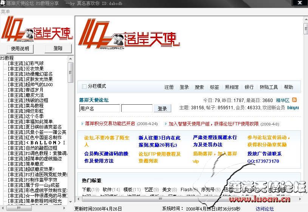Click the 下载 hot tag
The width and height of the screenshot is (308, 212).
tap(90, 190)
